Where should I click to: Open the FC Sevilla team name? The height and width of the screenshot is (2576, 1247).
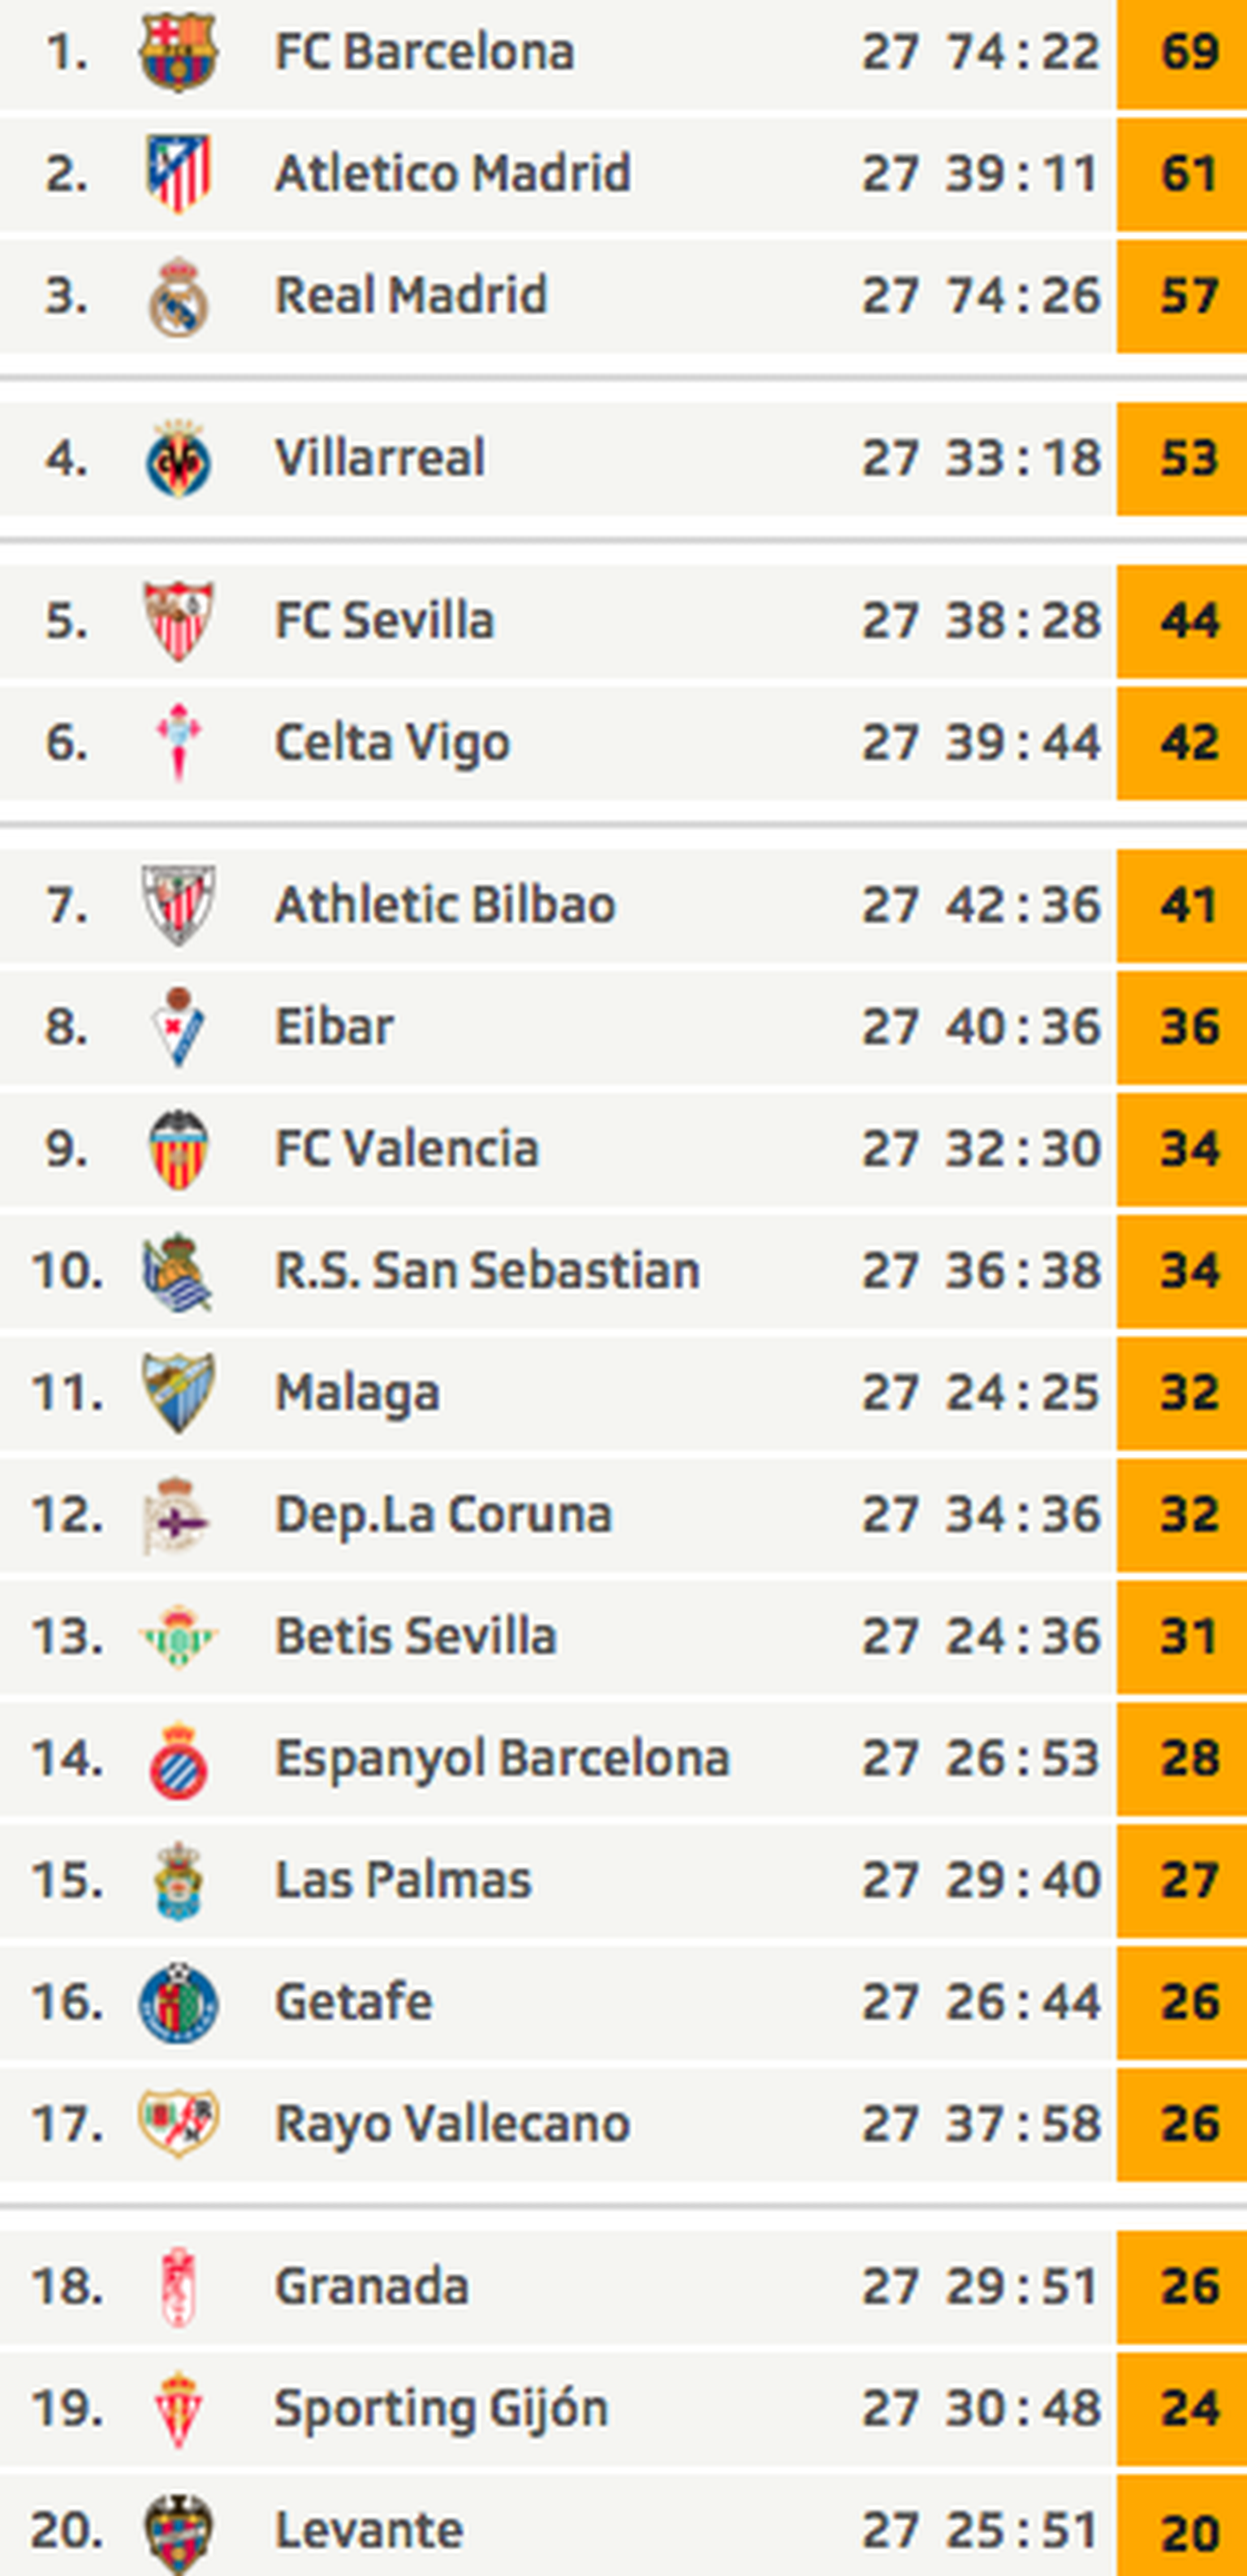[x=384, y=621]
